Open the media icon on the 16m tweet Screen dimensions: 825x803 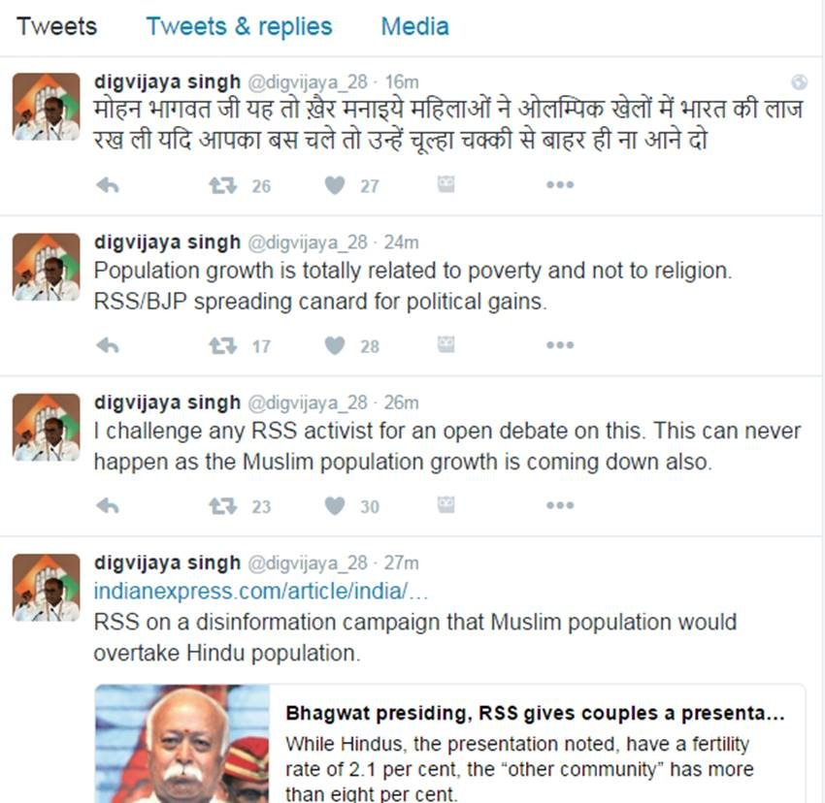coord(446,184)
